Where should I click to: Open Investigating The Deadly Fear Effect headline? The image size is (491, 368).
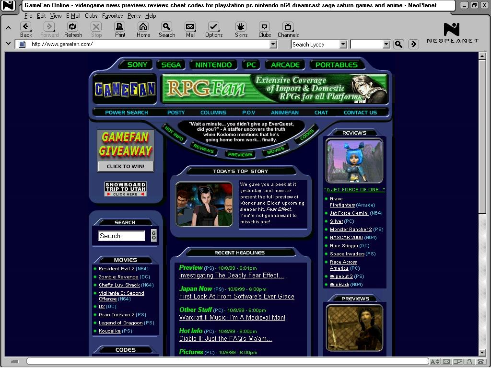point(232,276)
